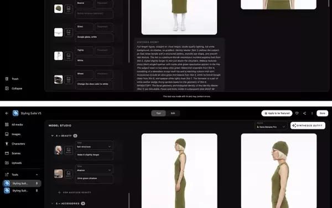
Task: Open Trash in the upper sidebar
Action: click(x=12, y=79)
